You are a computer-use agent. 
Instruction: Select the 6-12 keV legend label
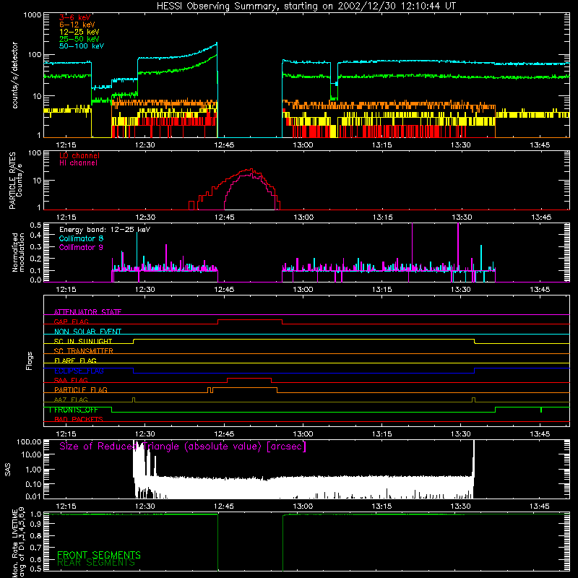point(77,25)
